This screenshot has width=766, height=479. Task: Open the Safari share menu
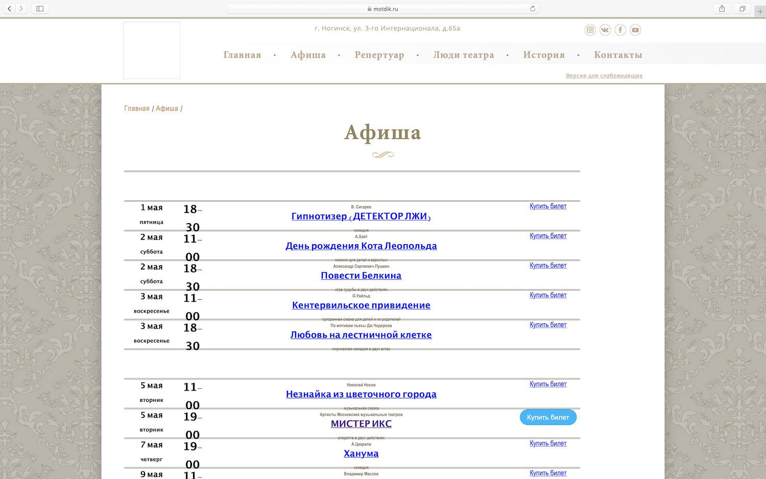coord(722,9)
